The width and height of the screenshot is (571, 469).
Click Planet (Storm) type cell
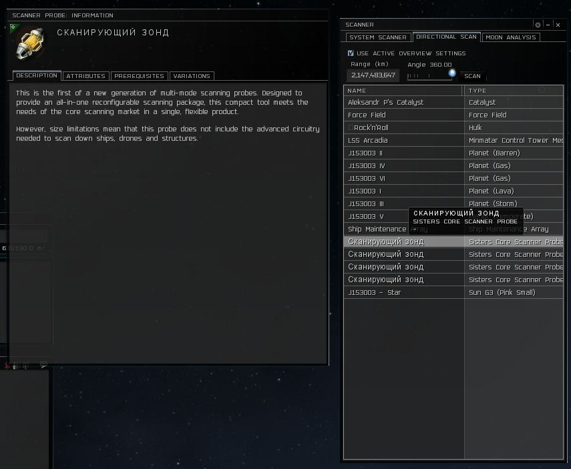pos(514,203)
